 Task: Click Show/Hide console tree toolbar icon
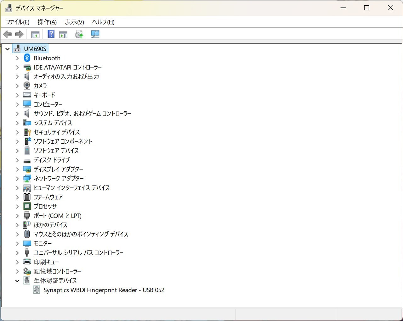point(35,35)
